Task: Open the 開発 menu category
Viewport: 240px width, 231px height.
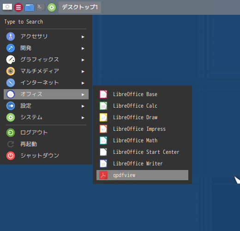Action: (x=46, y=48)
